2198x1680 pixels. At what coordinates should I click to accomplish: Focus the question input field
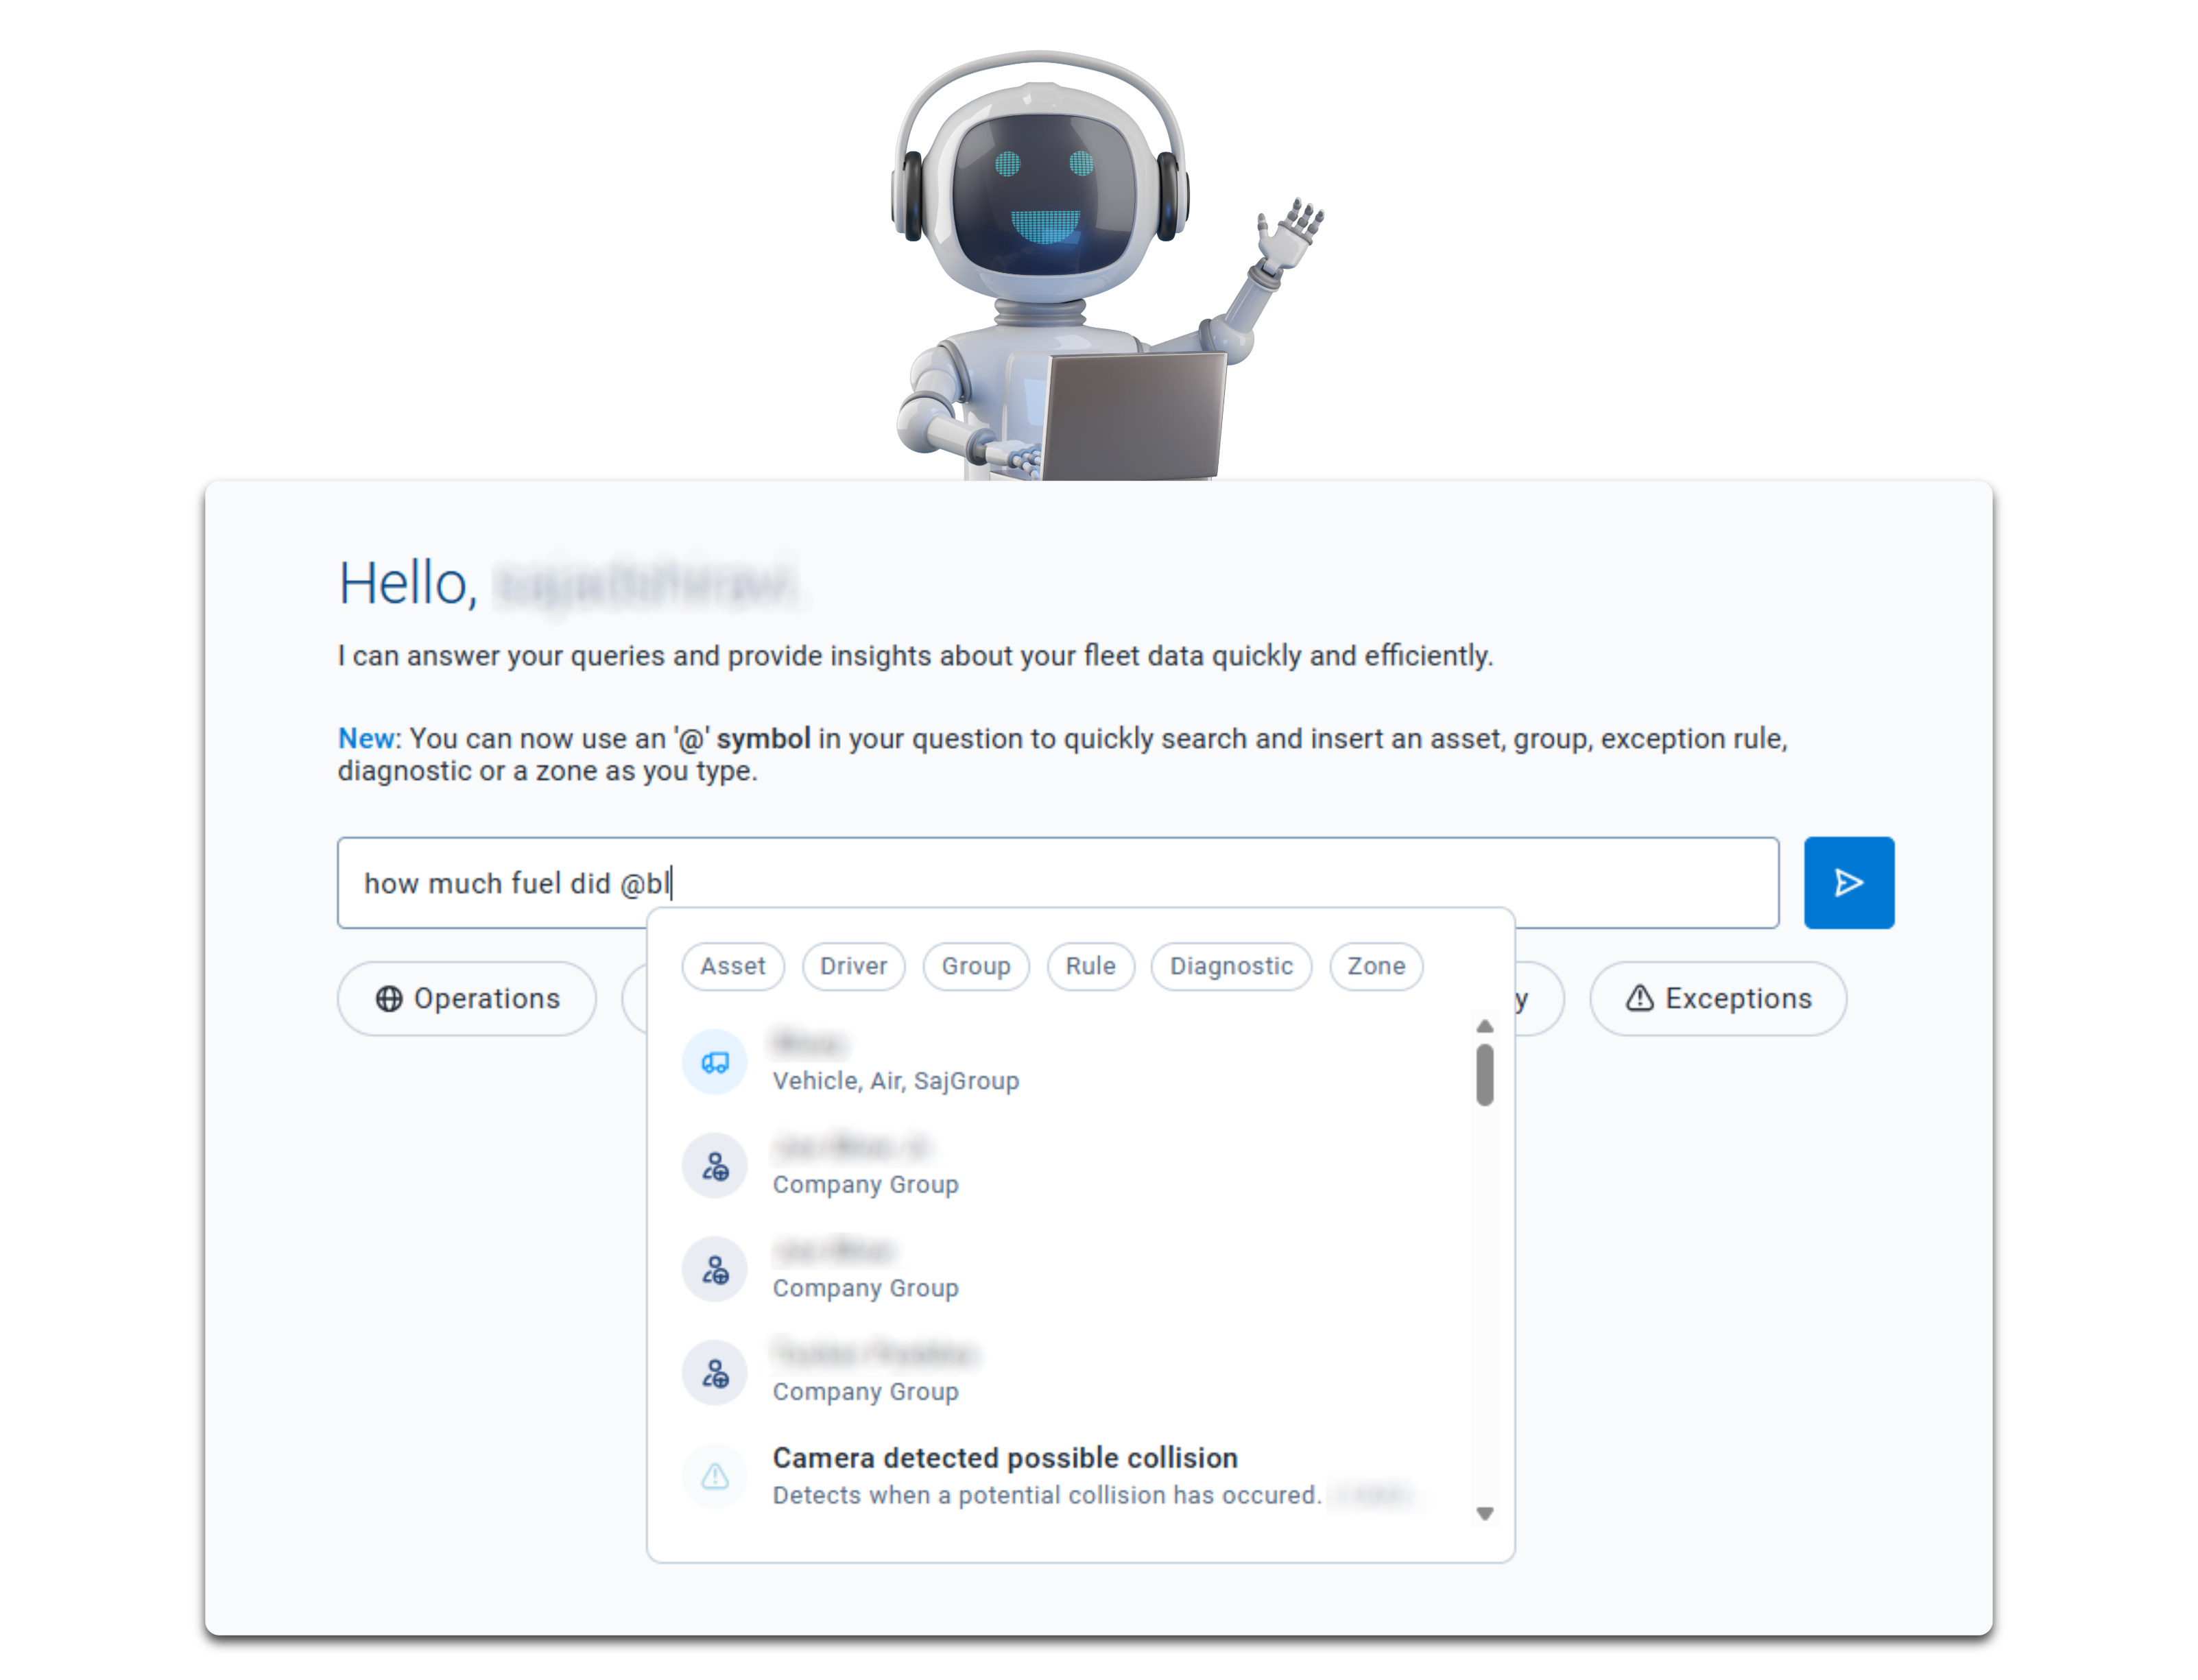(1058, 883)
